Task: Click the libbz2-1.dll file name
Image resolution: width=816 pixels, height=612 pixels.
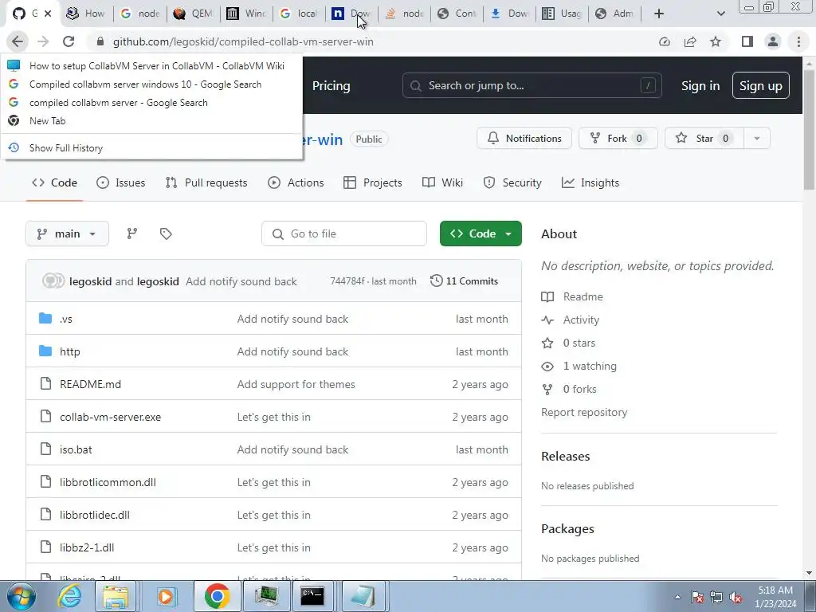Action: tap(87, 547)
